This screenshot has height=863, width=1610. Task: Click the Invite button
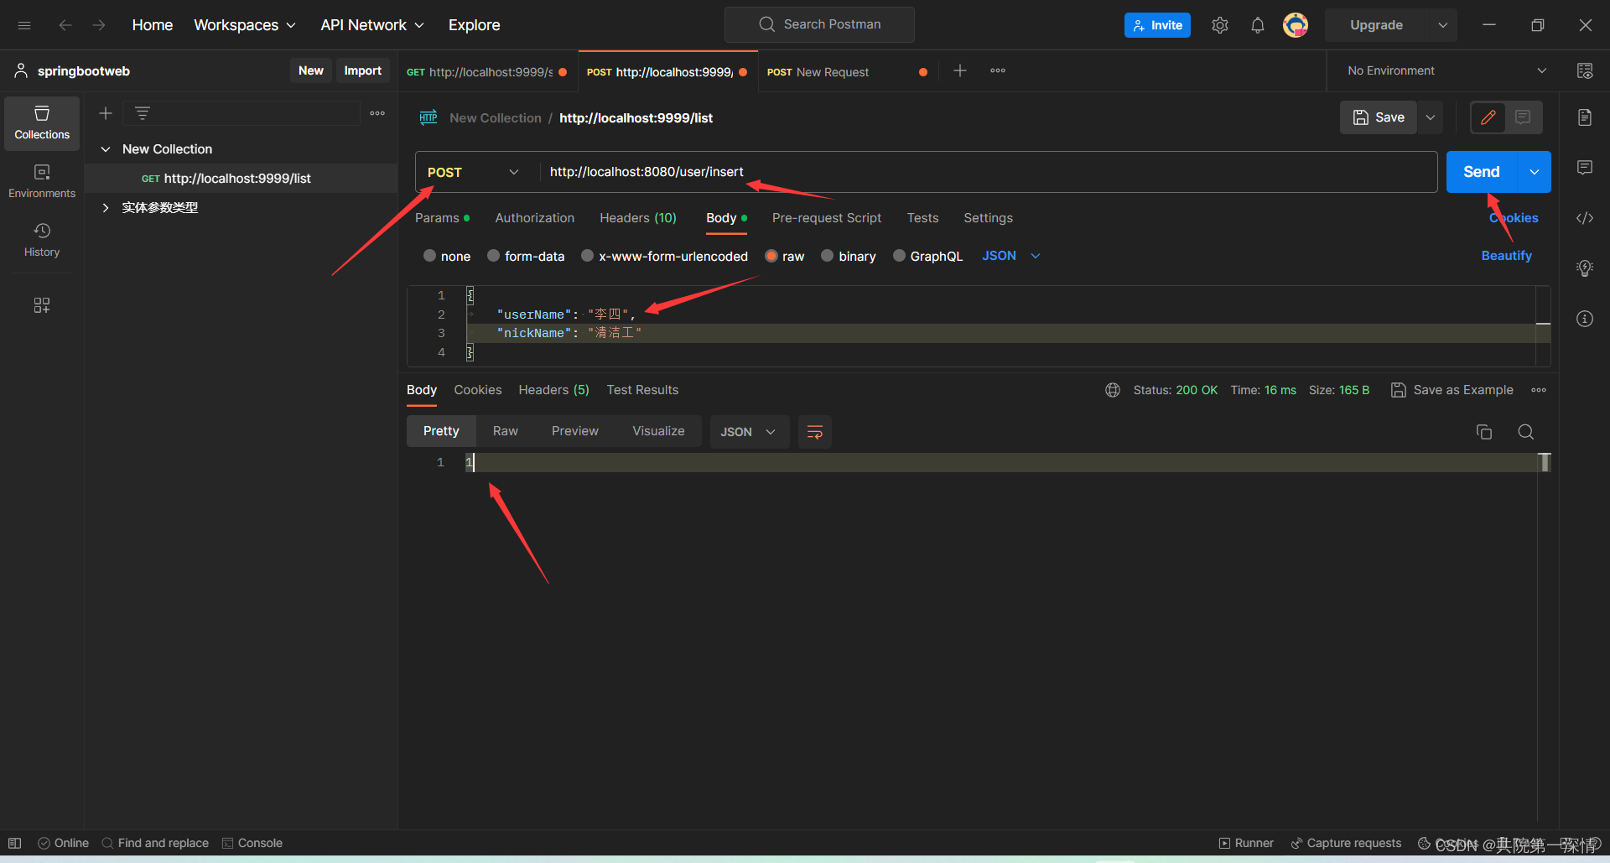pyautogui.click(x=1157, y=25)
